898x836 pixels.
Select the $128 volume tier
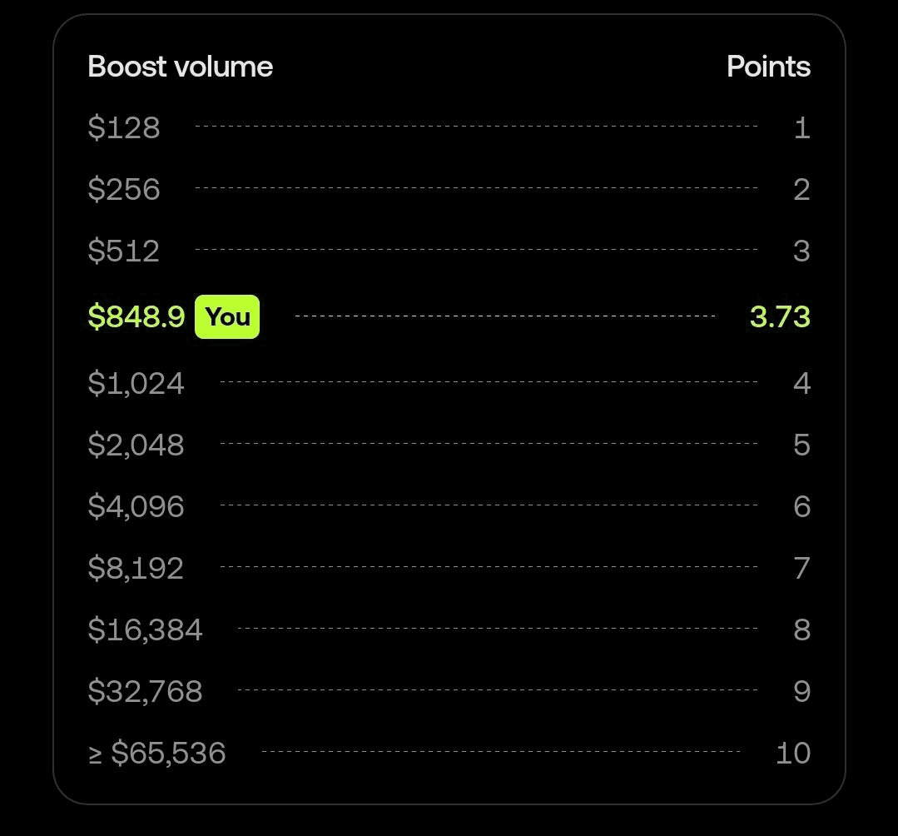[124, 128]
